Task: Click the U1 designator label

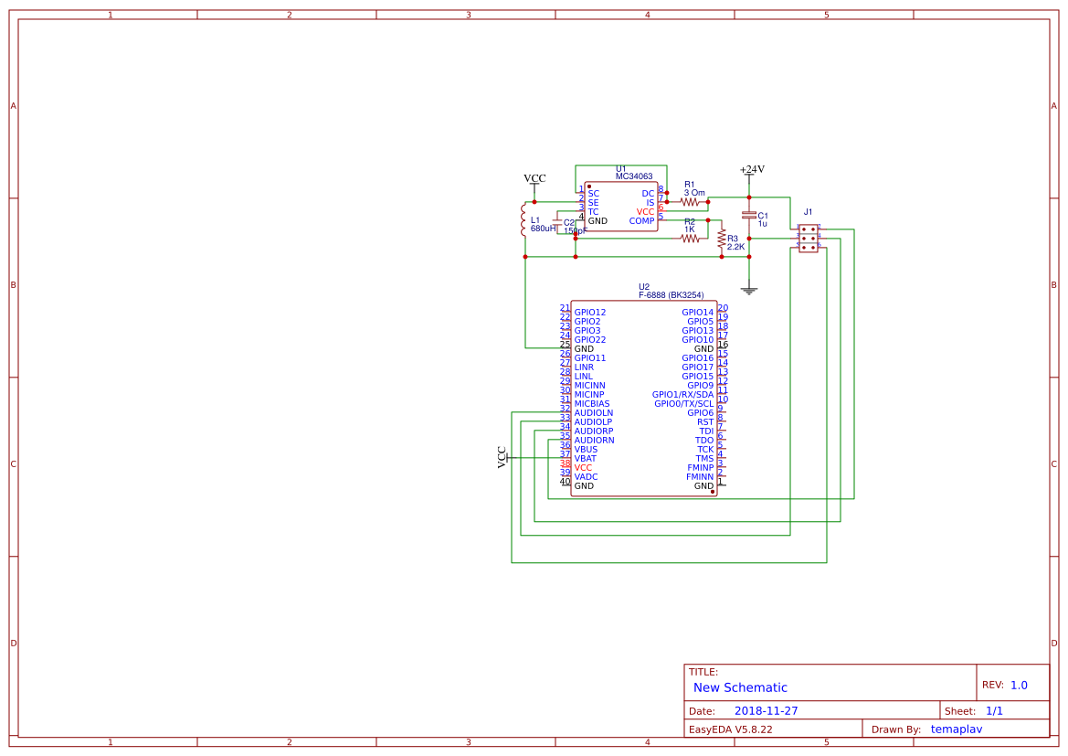Action: [621, 168]
